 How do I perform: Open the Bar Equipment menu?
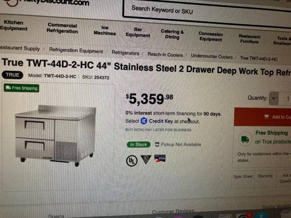click(138, 32)
